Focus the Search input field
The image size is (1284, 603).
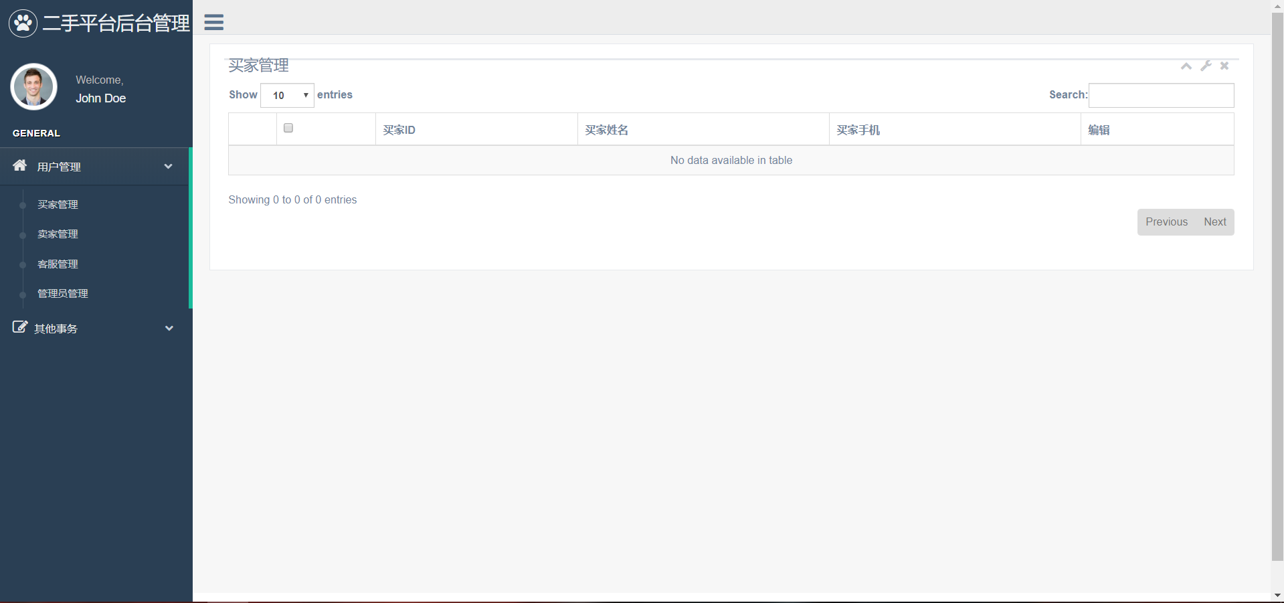1162,95
